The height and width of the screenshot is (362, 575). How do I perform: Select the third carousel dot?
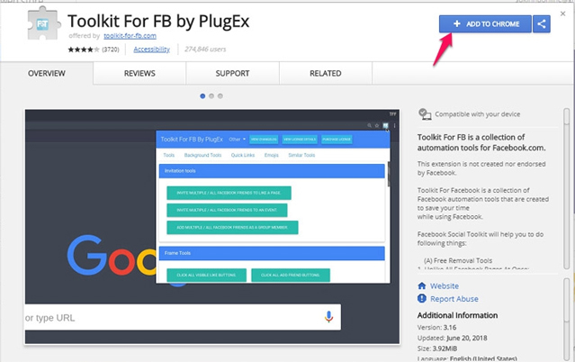coord(221,95)
